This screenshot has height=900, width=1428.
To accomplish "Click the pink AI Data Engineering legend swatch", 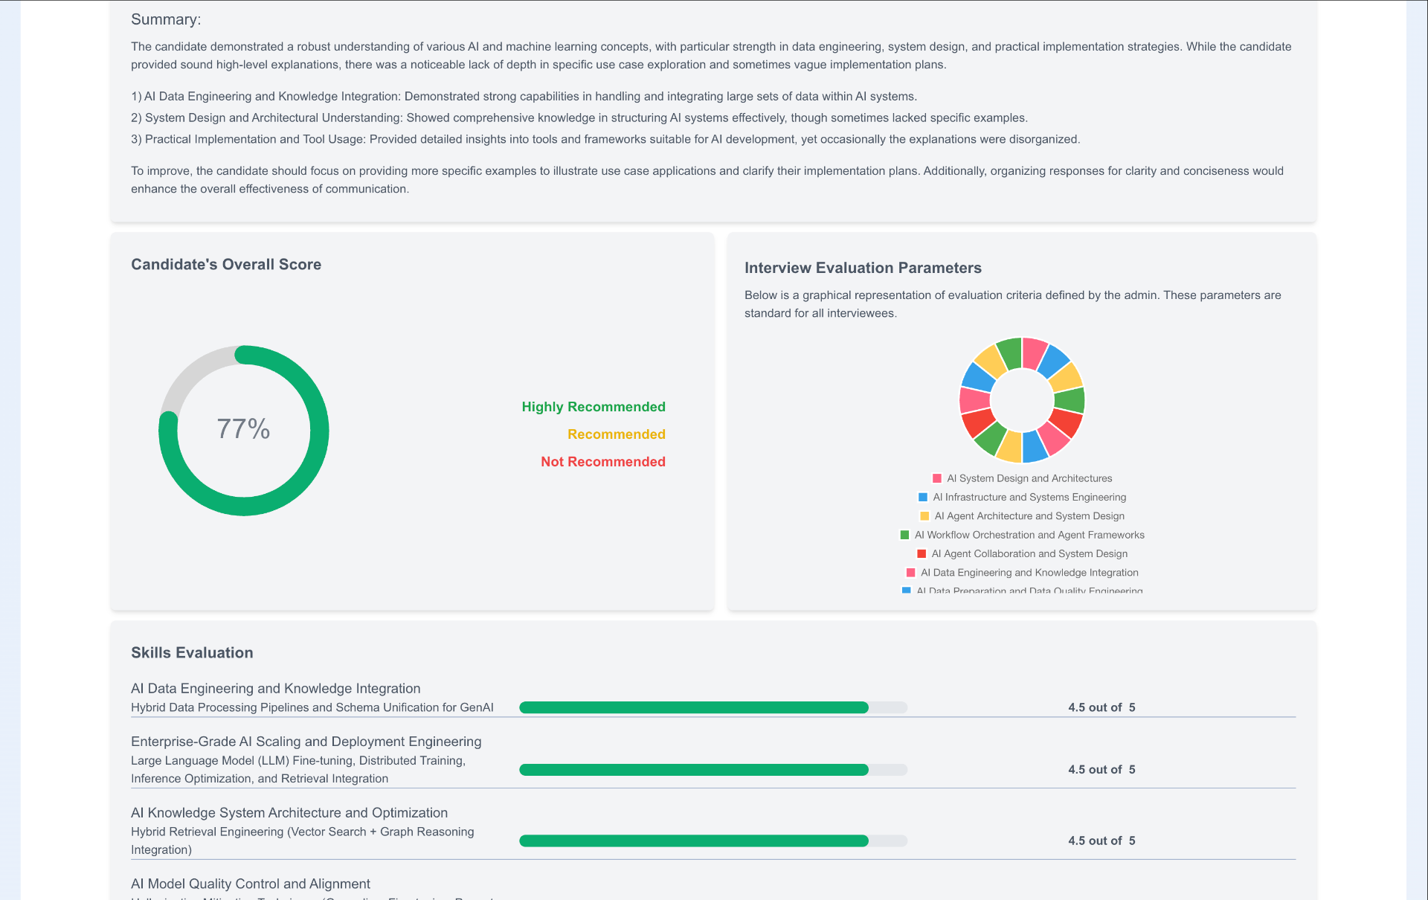I will pos(910,573).
